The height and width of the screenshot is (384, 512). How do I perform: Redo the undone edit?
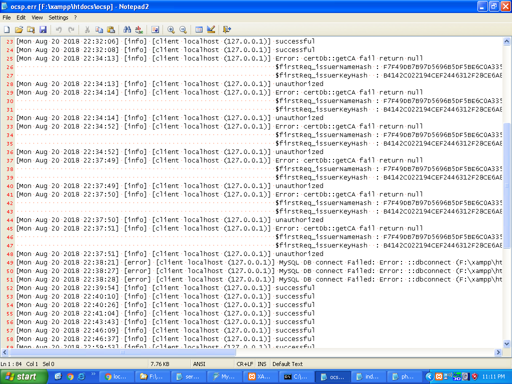71,29
